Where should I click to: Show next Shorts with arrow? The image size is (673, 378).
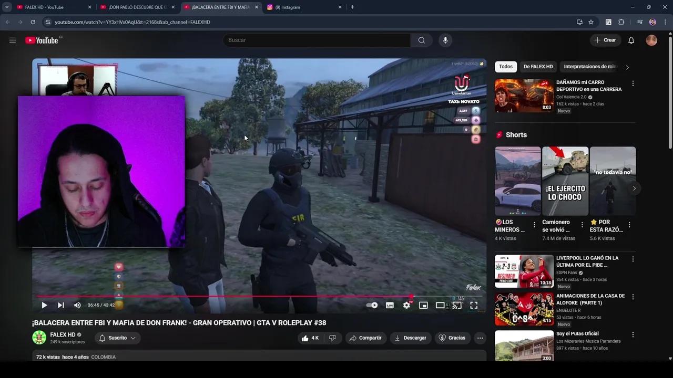pyautogui.click(x=634, y=188)
